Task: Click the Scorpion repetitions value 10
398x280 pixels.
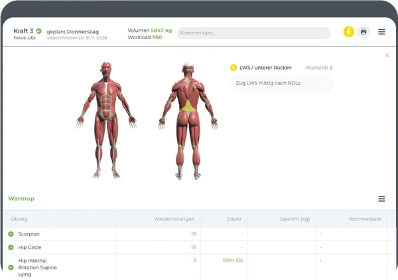Action: coord(193,234)
